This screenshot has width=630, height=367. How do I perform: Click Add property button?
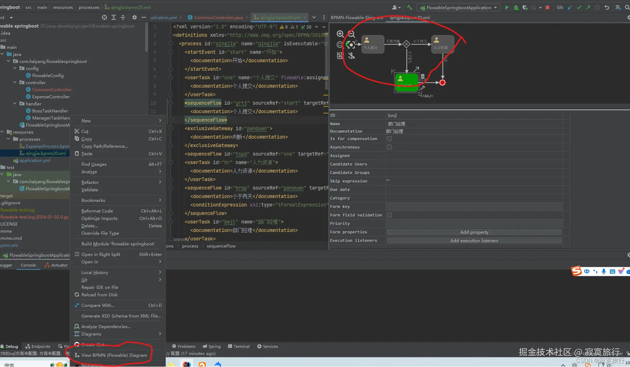tap(474, 232)
